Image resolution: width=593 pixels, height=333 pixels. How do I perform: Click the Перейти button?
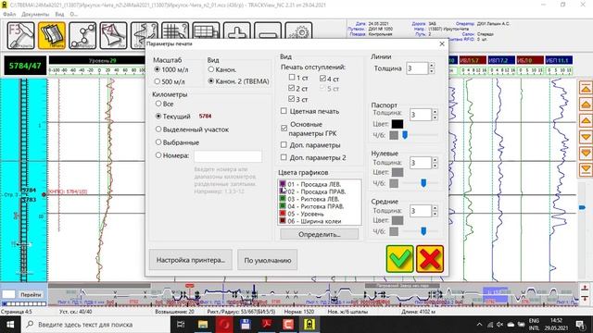pos(31,294)
